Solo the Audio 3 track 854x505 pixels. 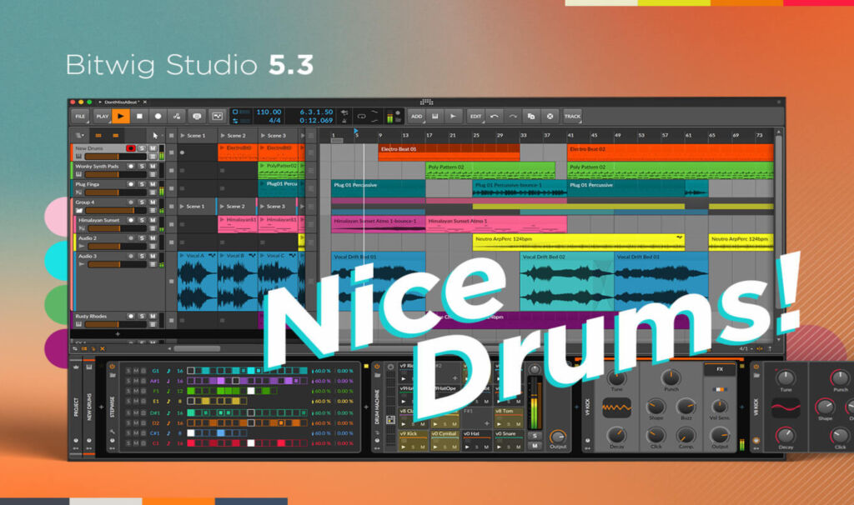pyautogui.click(x=142, y=255)
